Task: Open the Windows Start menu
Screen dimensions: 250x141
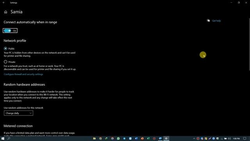Action: pyautogui.click(x=3, y=138)
